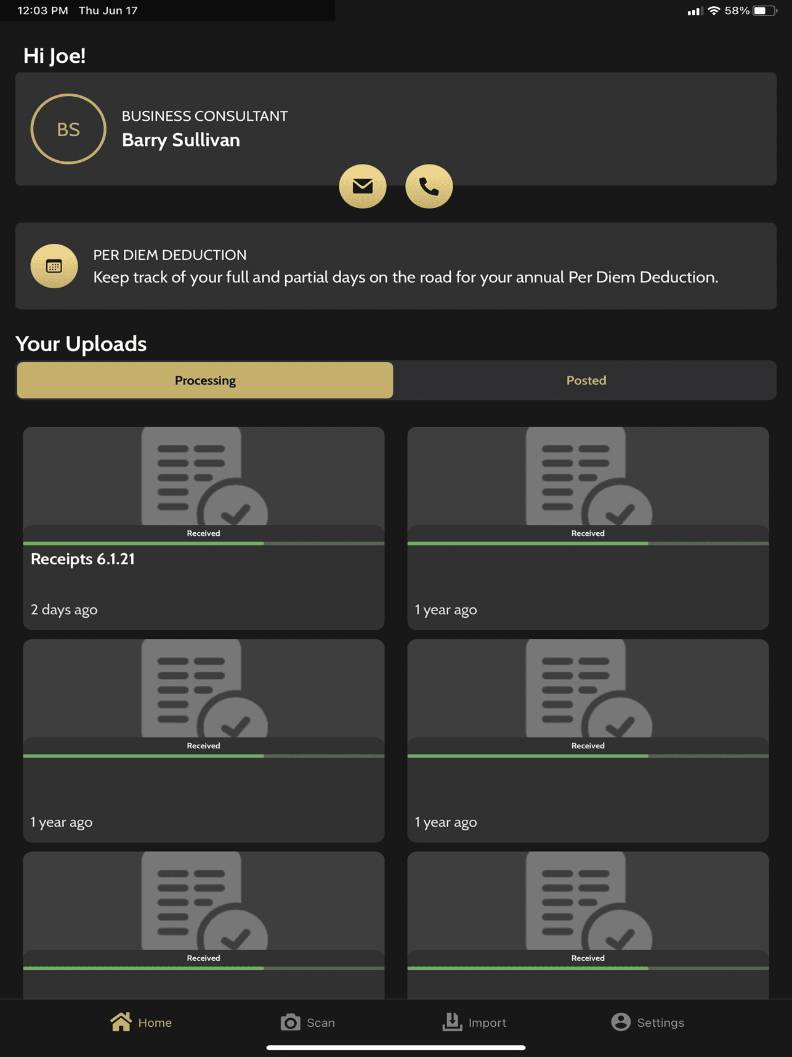Open the Per Diem Deduction calendar icon
The image size is (792, 1057).
coord(54,266)
